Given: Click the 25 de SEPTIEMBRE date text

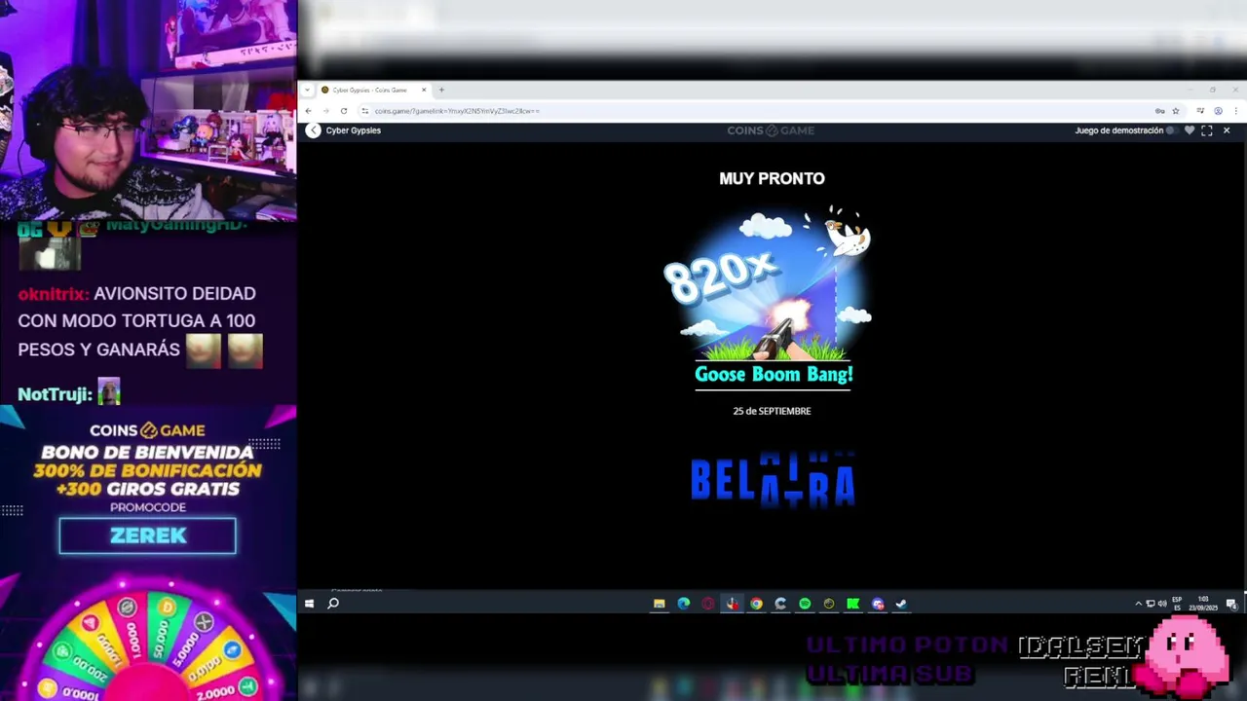Looking at the screenshot, I should 772,411.
